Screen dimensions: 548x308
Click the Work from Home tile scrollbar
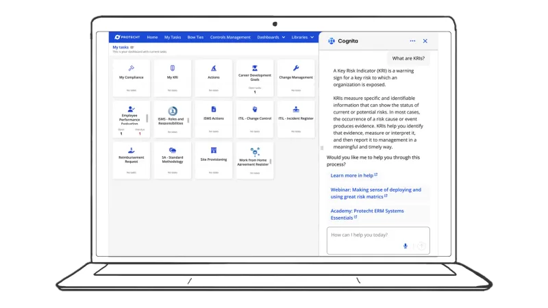coord(271,162)
